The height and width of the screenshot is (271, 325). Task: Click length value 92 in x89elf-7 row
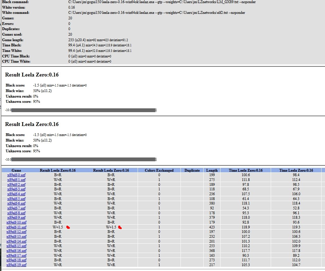(212, 208)
